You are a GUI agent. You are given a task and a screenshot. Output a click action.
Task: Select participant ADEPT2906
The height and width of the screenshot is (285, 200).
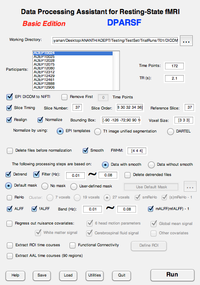pos(73,87)
